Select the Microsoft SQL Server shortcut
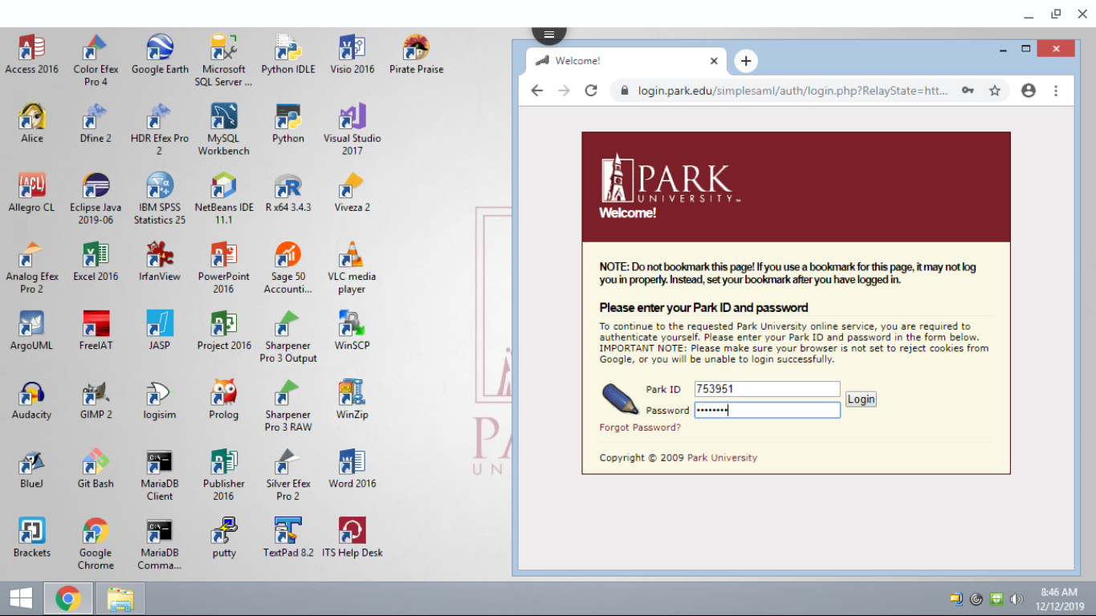1096x616 pixels. pyautogui.click(x=223, y=60)
